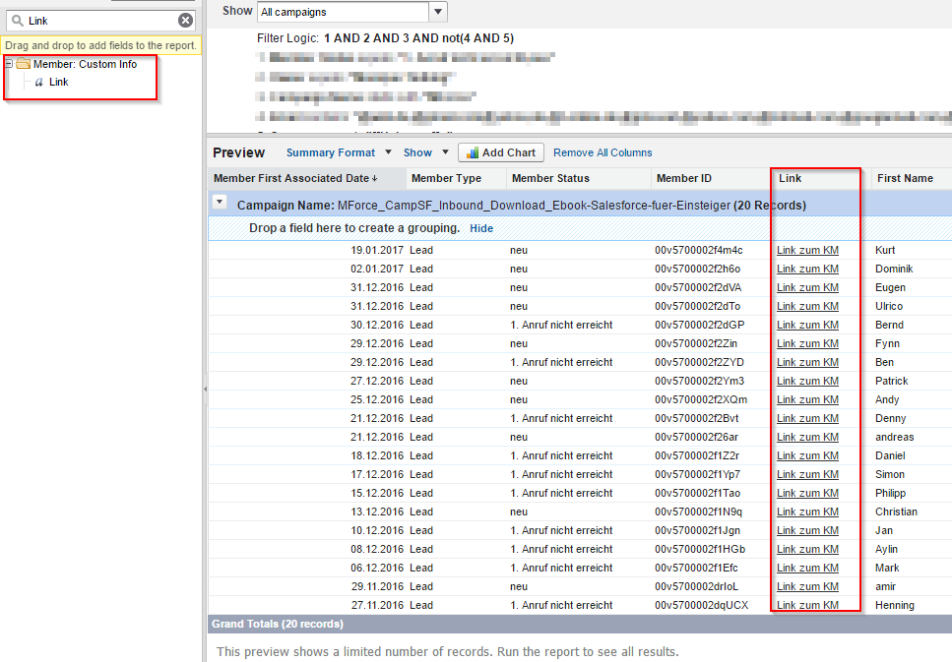Open Link zum KM in Andy's row
The image size is (952, 662).
point(807,400)
